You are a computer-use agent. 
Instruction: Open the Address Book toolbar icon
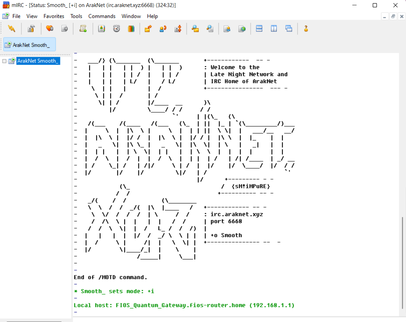[102, 29]
